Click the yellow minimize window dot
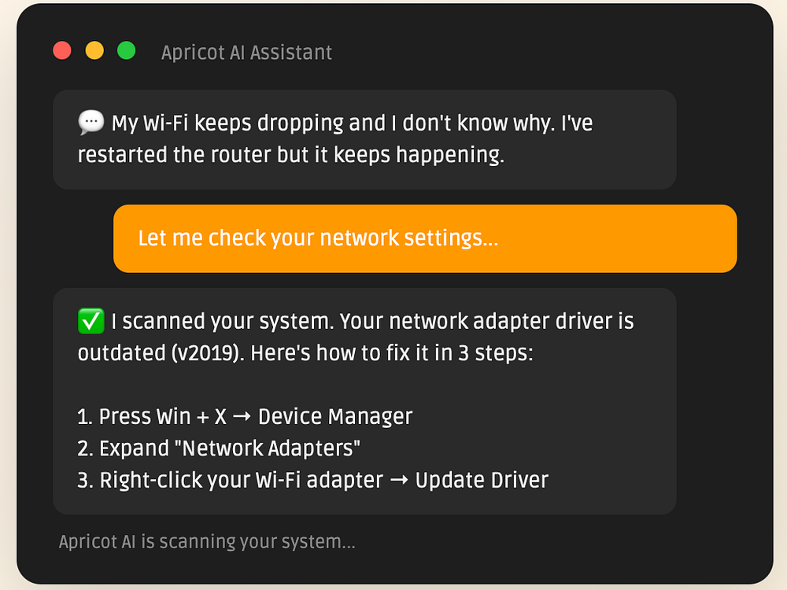787x590 pixels. pyautogui.click(x=94, y=51)
